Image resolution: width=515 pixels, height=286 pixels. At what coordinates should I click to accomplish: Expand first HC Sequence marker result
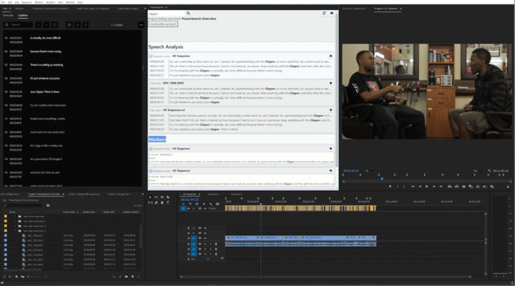pyautogui.click(x=330, y=149)
